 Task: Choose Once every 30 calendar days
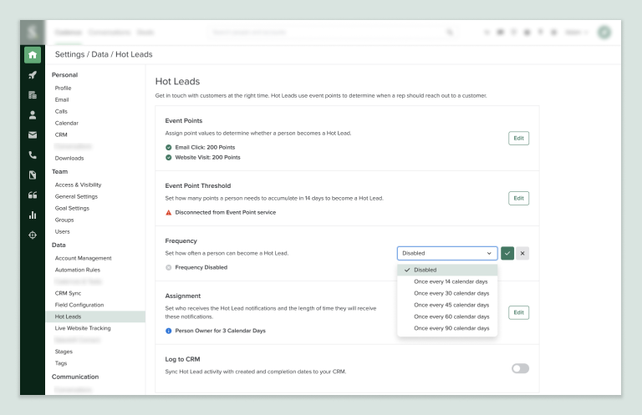tap(447, 293)
